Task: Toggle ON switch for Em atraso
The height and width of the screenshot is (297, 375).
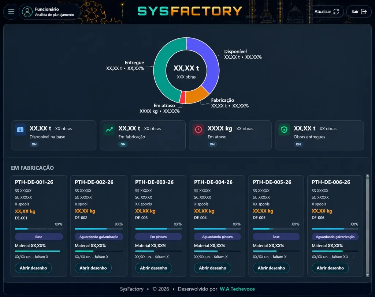Action: coord(212,144)
